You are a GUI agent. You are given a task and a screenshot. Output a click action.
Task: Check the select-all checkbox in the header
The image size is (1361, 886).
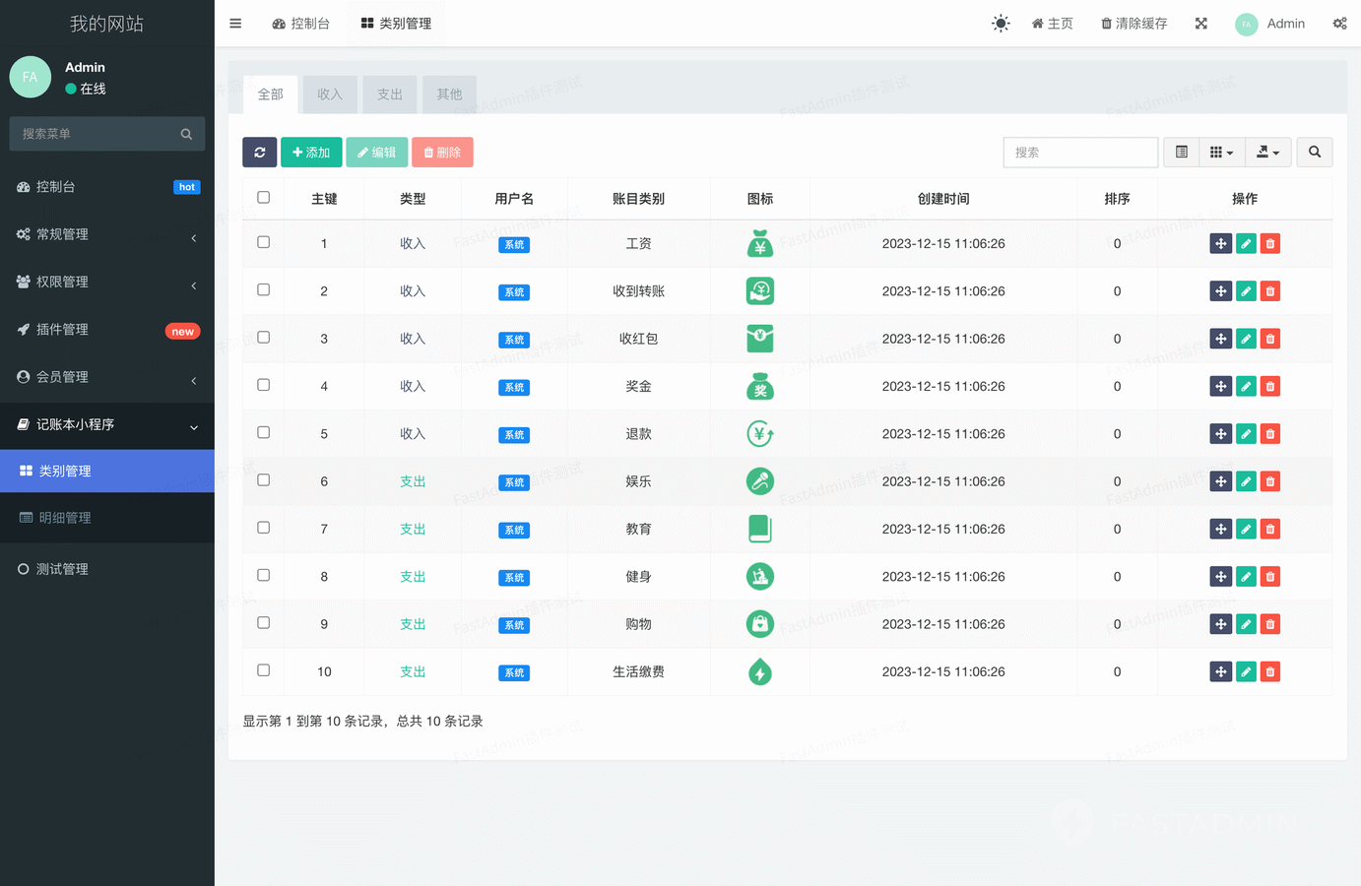263,198
